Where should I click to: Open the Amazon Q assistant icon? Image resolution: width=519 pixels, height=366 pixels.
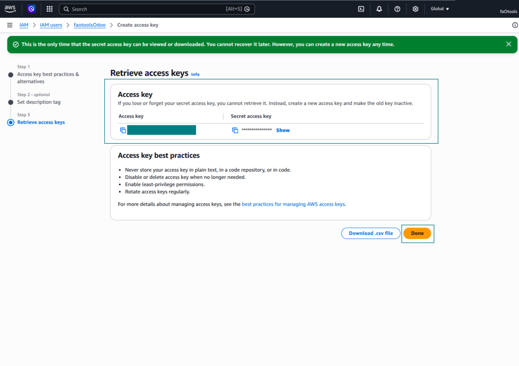coord(31,9)
